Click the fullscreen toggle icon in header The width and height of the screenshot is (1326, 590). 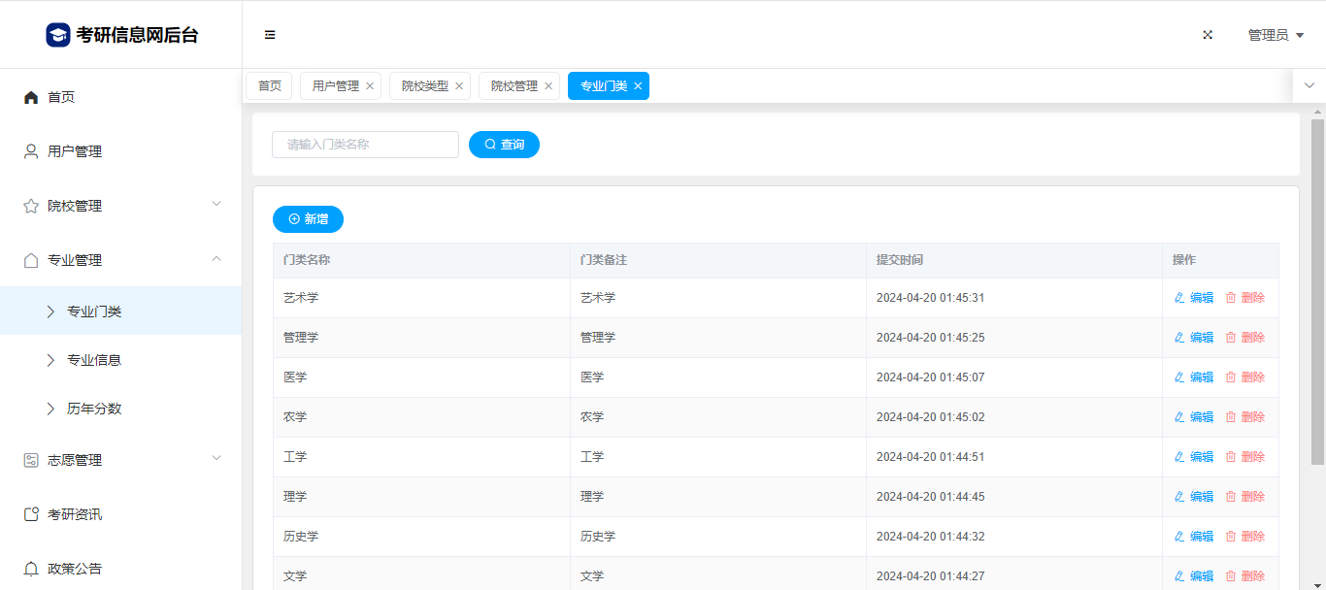coord(1208,35)
